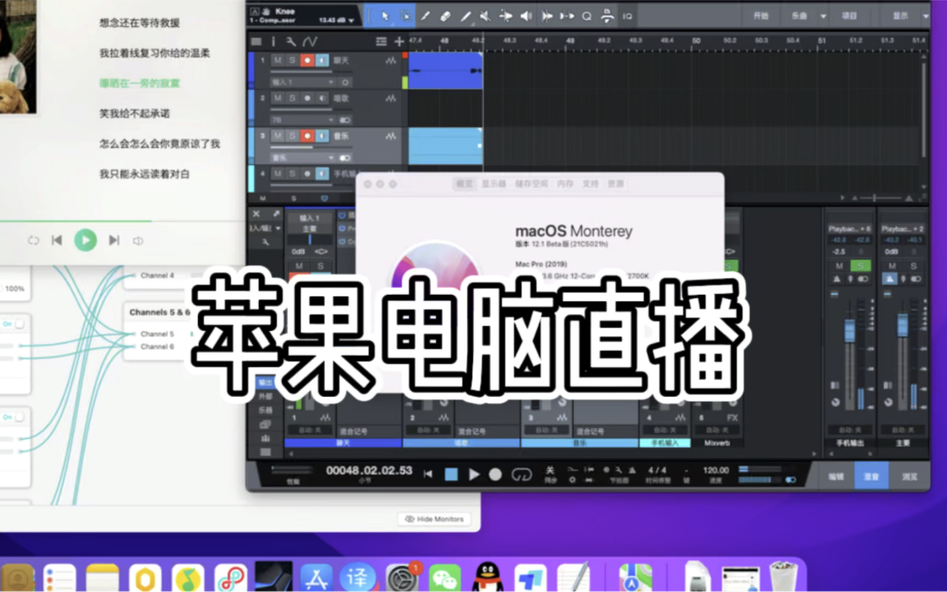Toggle record arm on track 3
The width and height of the screenshot is (947, 592).
coord(307,136)
